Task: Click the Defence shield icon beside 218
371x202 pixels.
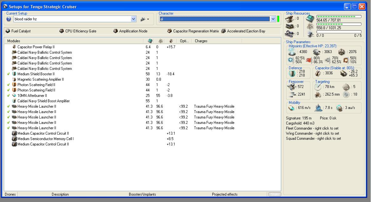Action: pos(292,74)
